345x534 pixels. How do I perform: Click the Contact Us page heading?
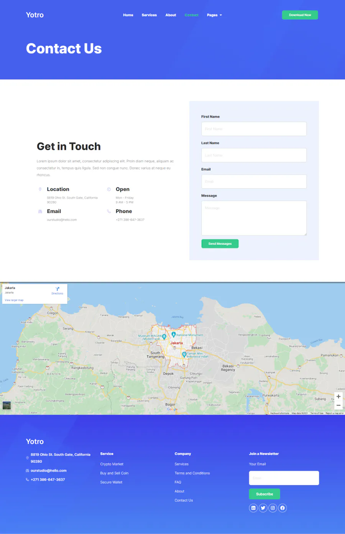[64, 49]
